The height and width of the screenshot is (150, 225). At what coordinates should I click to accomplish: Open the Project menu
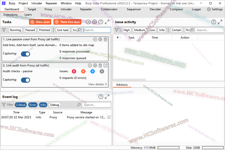coord(23,3)
